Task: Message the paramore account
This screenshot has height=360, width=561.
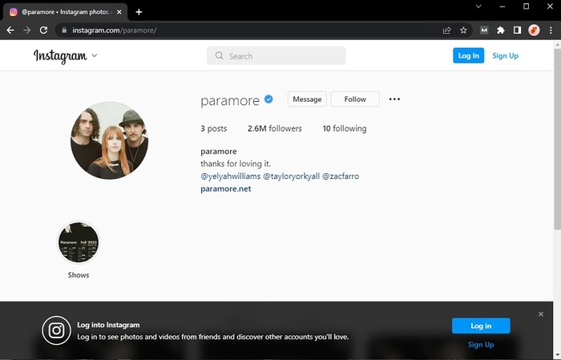Action: [307, 99]
